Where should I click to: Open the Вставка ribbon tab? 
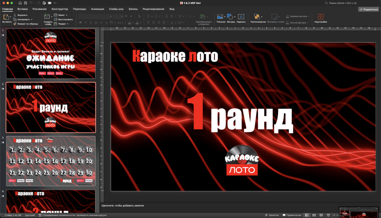(22, 9)
